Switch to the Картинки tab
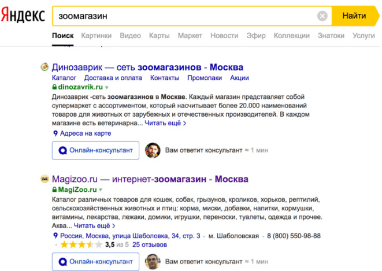The image size is (382, 271). [97, 36]
